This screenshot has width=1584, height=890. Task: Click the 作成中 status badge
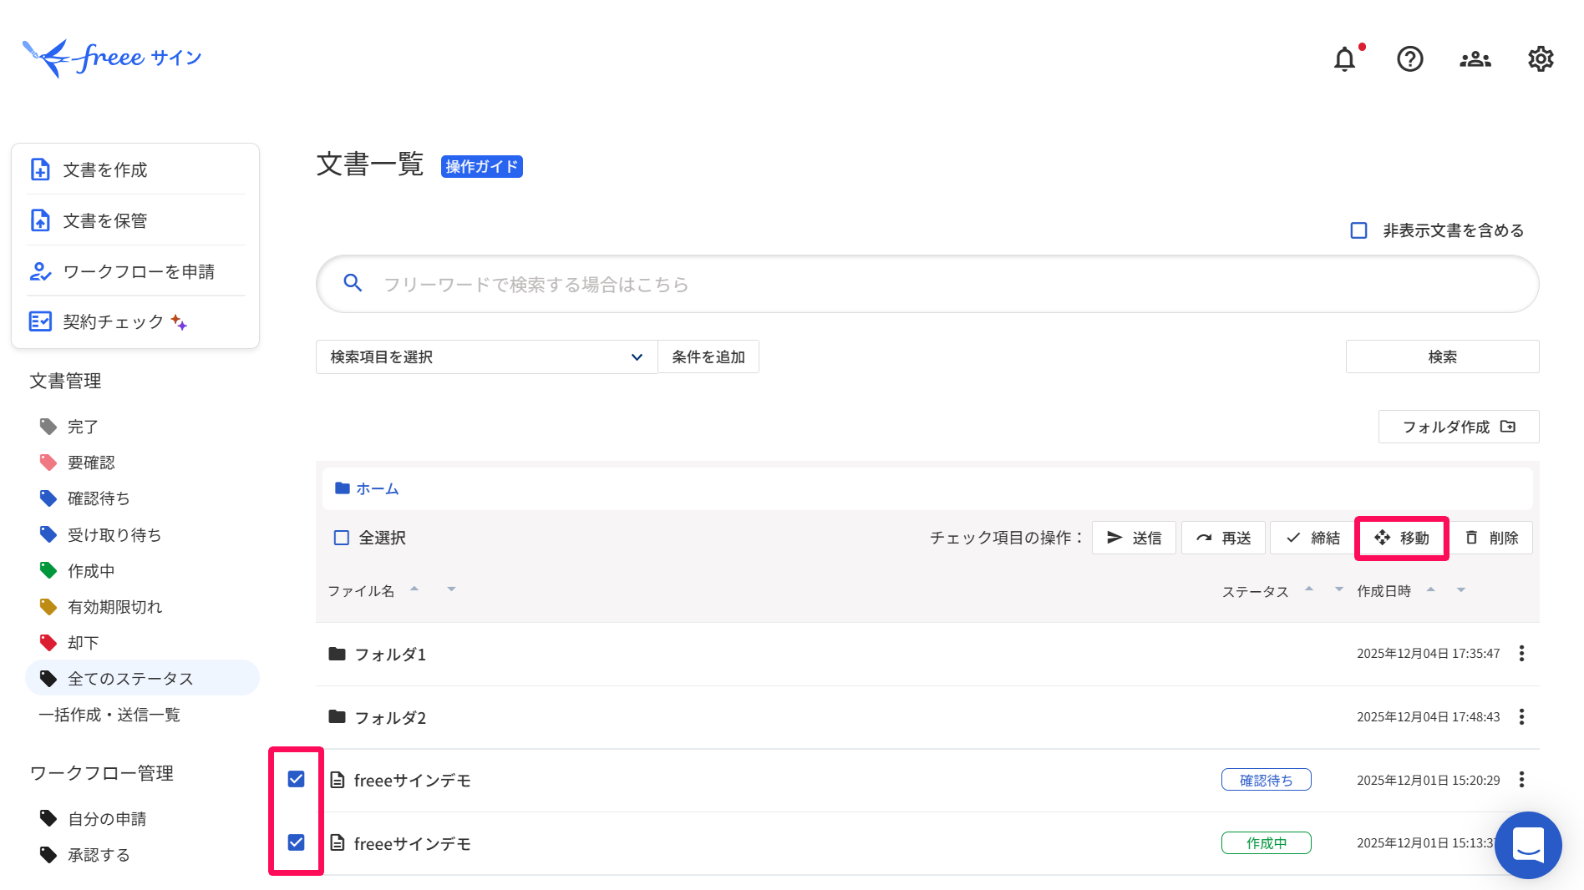pyautogui.click(x=1267, y=843)
